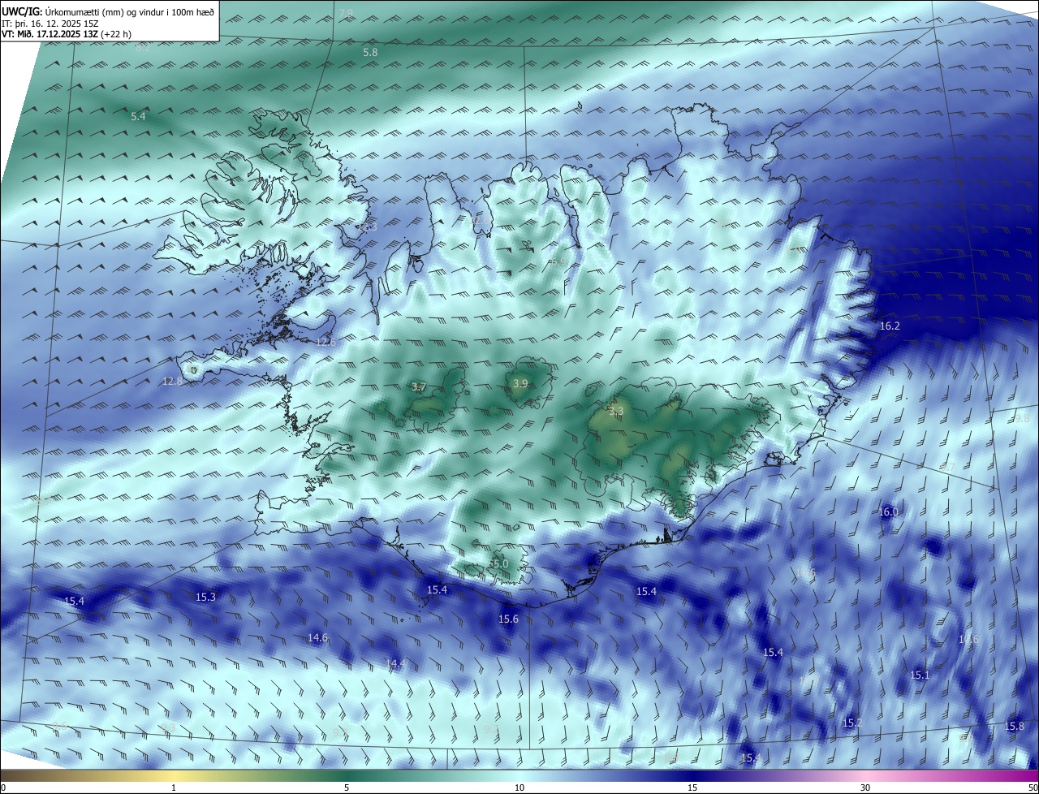
Task: Click the 50 tick on the colour scale
Action: point(1033,788)
